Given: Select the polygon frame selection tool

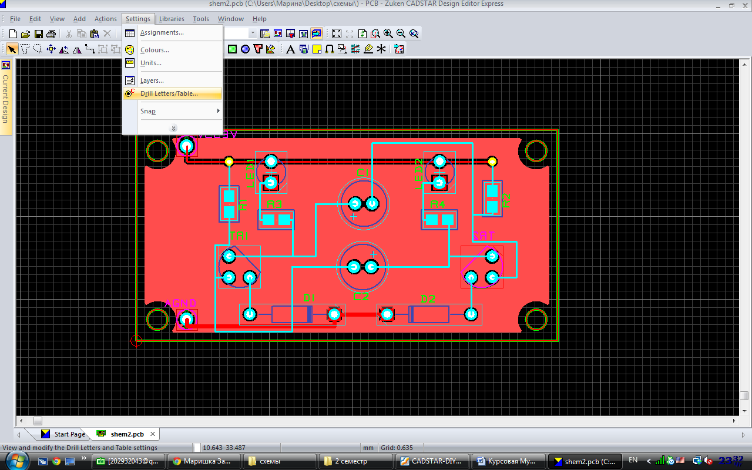Looking at the screenshot, I should coord(25,49).
